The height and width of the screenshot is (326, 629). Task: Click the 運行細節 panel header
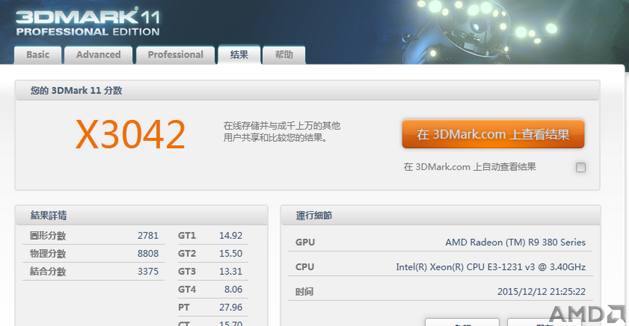point(314,215)
